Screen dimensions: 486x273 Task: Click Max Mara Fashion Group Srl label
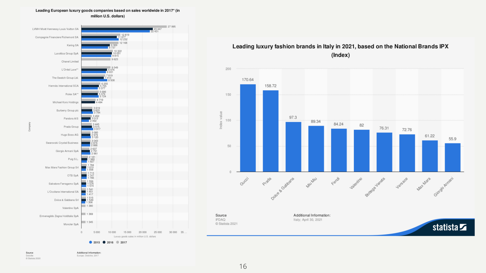click(62, 168)
